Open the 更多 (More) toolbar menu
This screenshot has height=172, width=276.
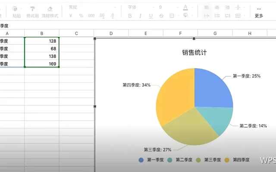click(x=259, y=12)
